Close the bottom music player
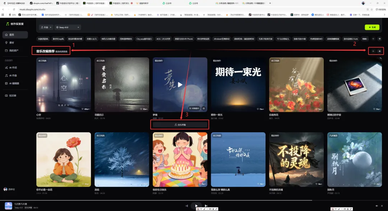Image resolution: width=388 pixels, height=211 pixels. [382, 206]
